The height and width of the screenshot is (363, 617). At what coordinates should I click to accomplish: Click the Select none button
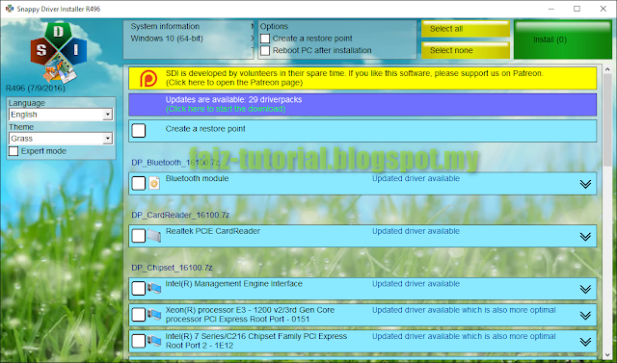(x=466, y=50)
